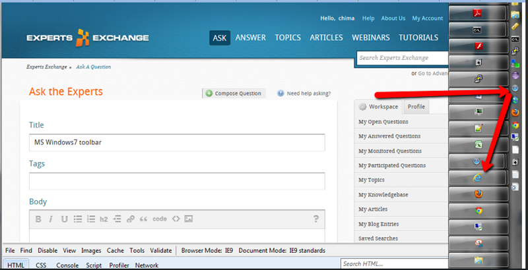Click the Help link in header
The height and width of the screenshot is (270, 528).
368,18
